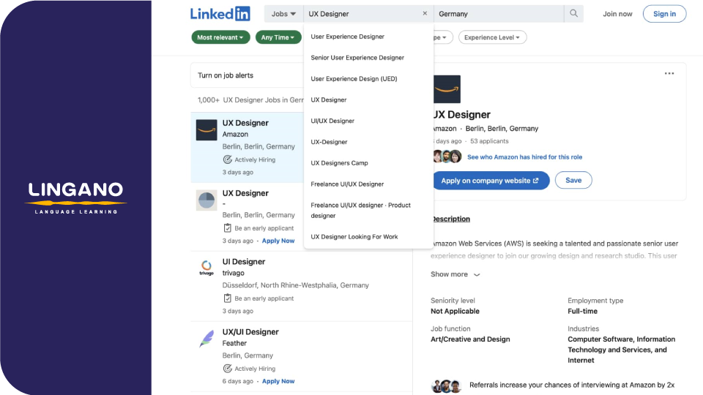
Task: Click early applicant icon under trivago listing
Action: click(227, 298)
